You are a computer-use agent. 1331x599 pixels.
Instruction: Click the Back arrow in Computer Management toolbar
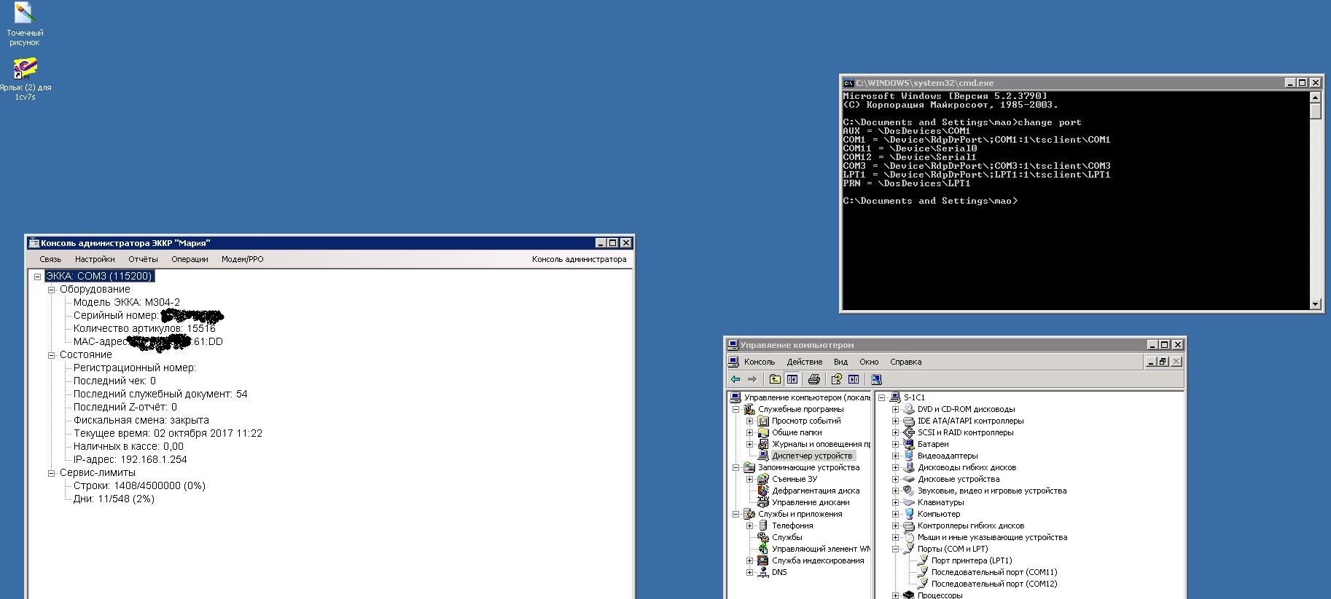(x=735, y=379)
